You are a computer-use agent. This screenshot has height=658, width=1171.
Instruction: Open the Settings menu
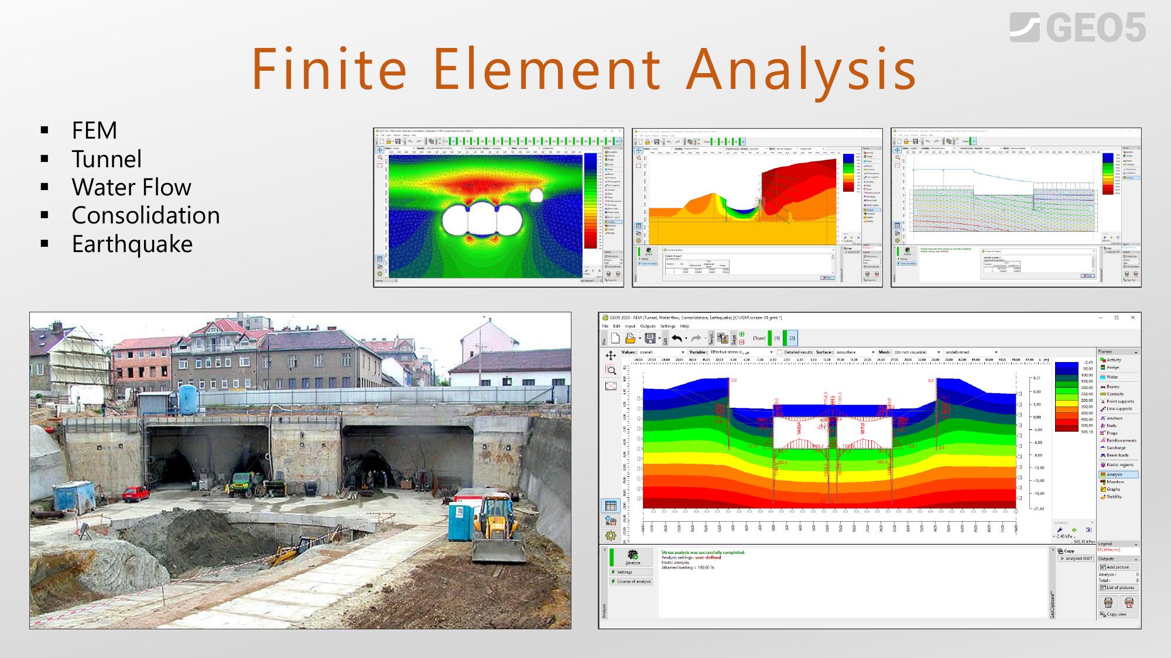(667, 326)
